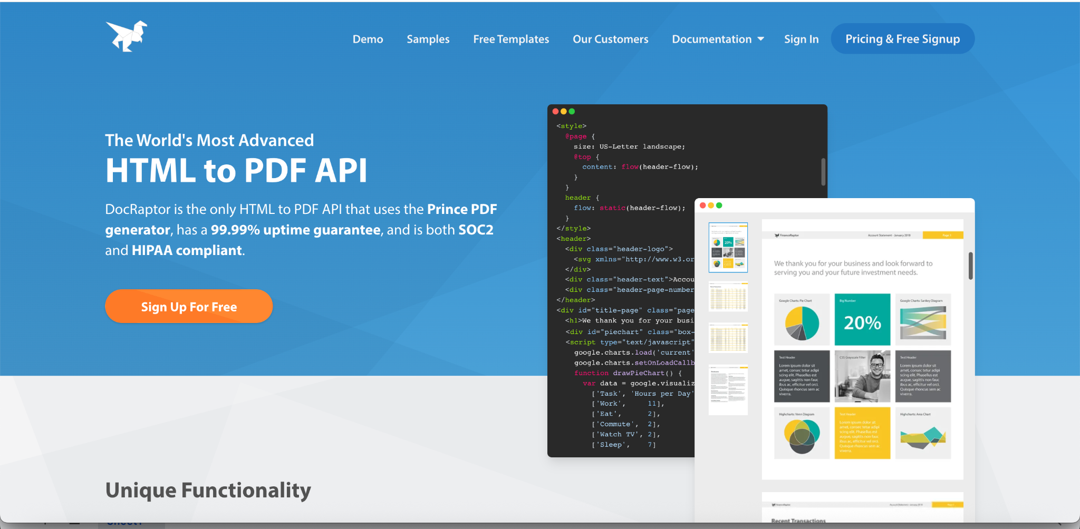Click the Sankey Diagram tile in PDF preview
Screen dimensions: 1080x529
coord(923,319)
